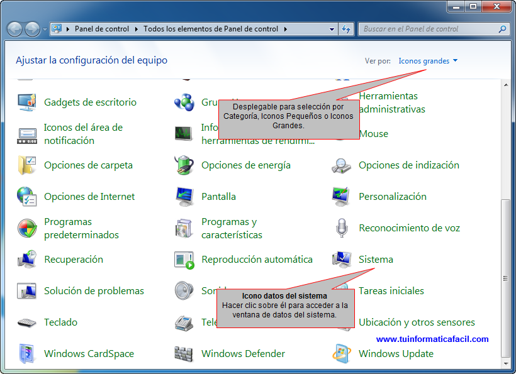Open Windows Update link text
Viewport: 516px width, 374px height.
click(x=396, y=354)
